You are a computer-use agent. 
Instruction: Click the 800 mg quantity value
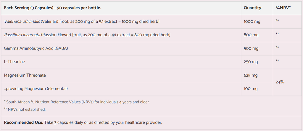pyautogui.click(x=251, y=35)
